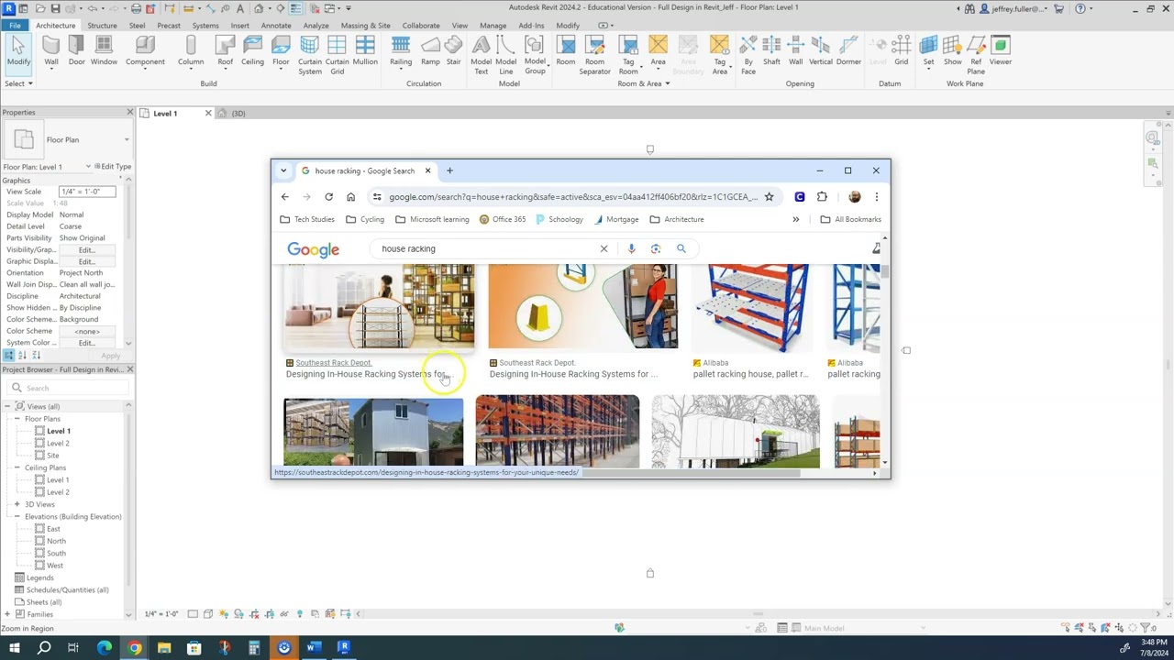Open the Massing & Site tab
1174x660 pixels.
[365, 26]
